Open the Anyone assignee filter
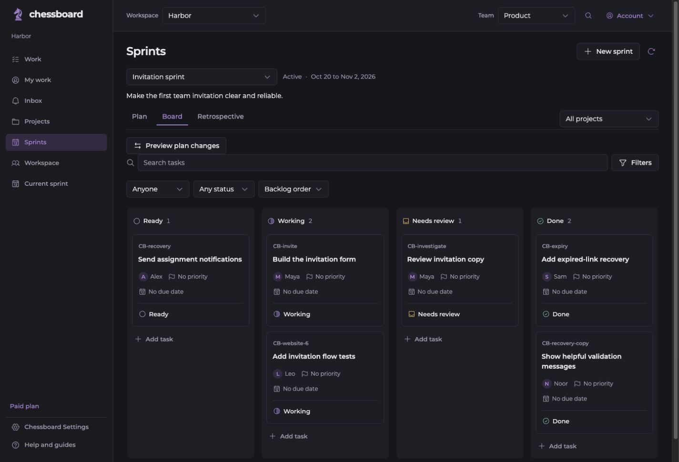The width and height of the screenshot is (679, 462). 158,189
